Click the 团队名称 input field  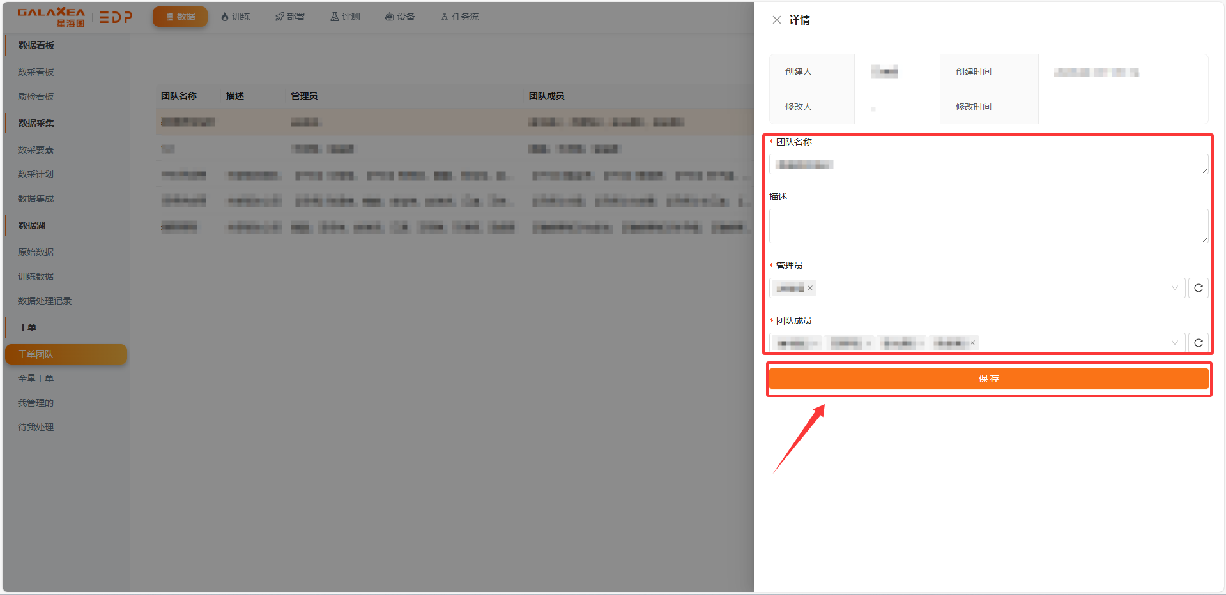pyautogui.click(x=988, y=165)
